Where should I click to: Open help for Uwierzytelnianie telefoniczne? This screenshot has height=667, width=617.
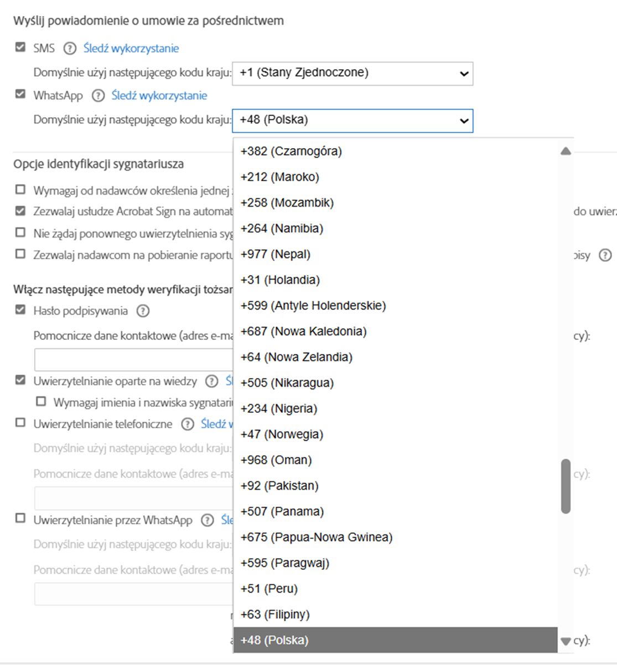[x=188, y=424]
